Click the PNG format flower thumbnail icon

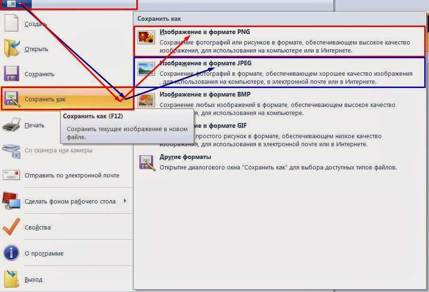[146, 37]
